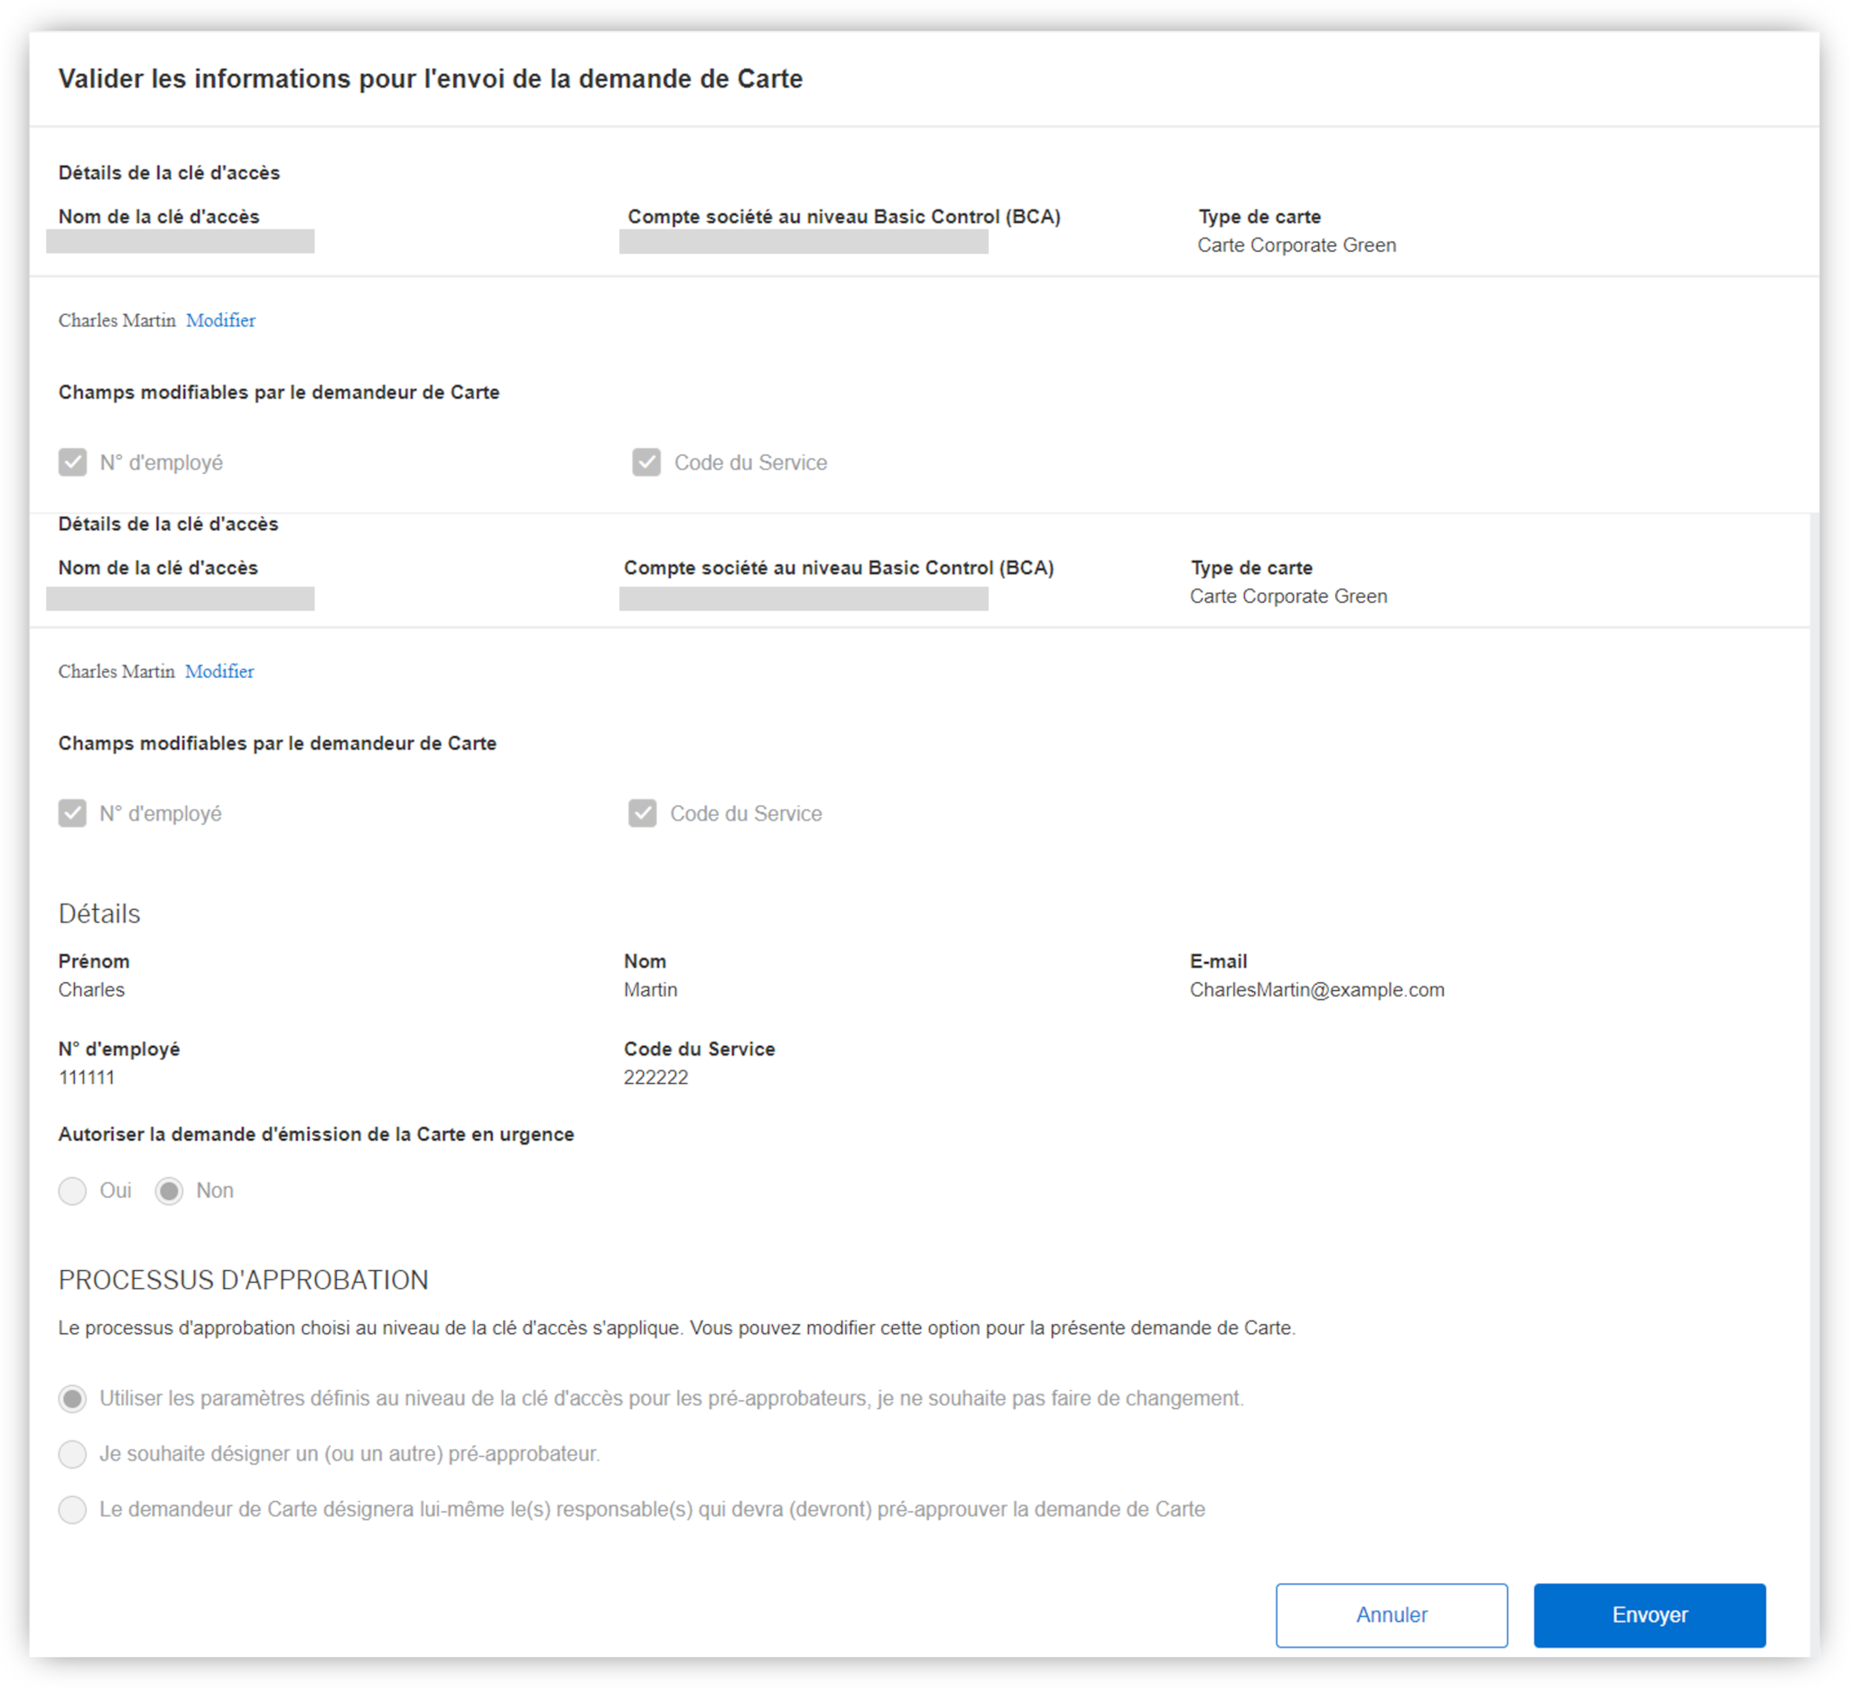Click the service code value 222222
Viewport: 1849px width, 1688px height.
(x=655, y=1078)
